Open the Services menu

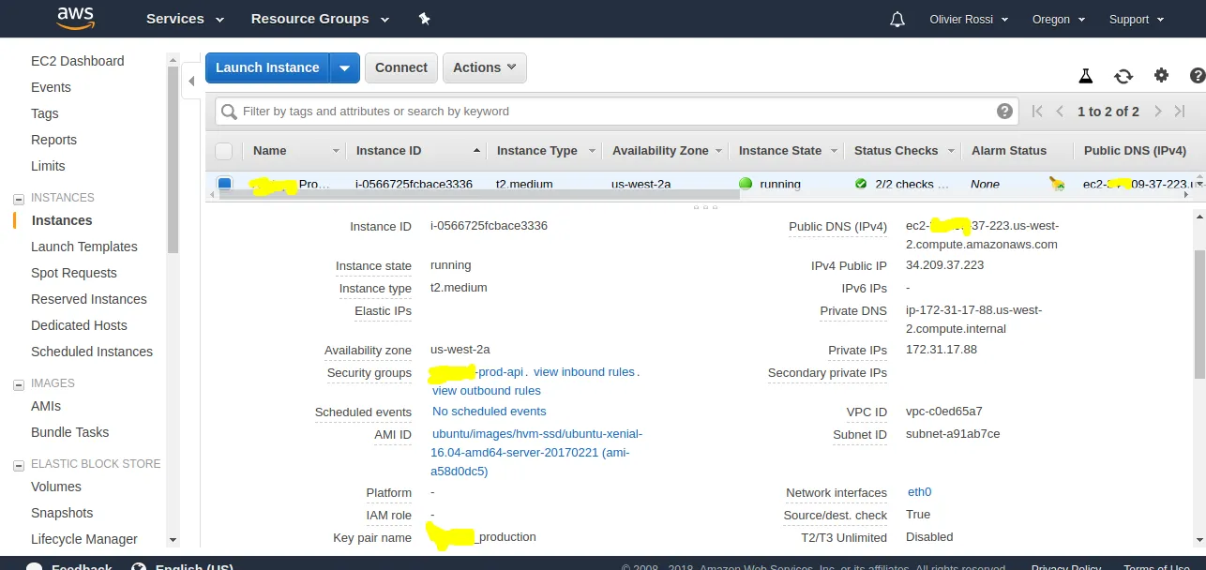pos(185,19)
